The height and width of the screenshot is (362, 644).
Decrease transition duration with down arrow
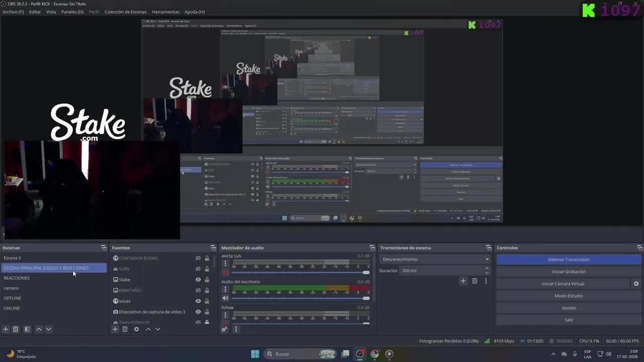coord(487,273)
